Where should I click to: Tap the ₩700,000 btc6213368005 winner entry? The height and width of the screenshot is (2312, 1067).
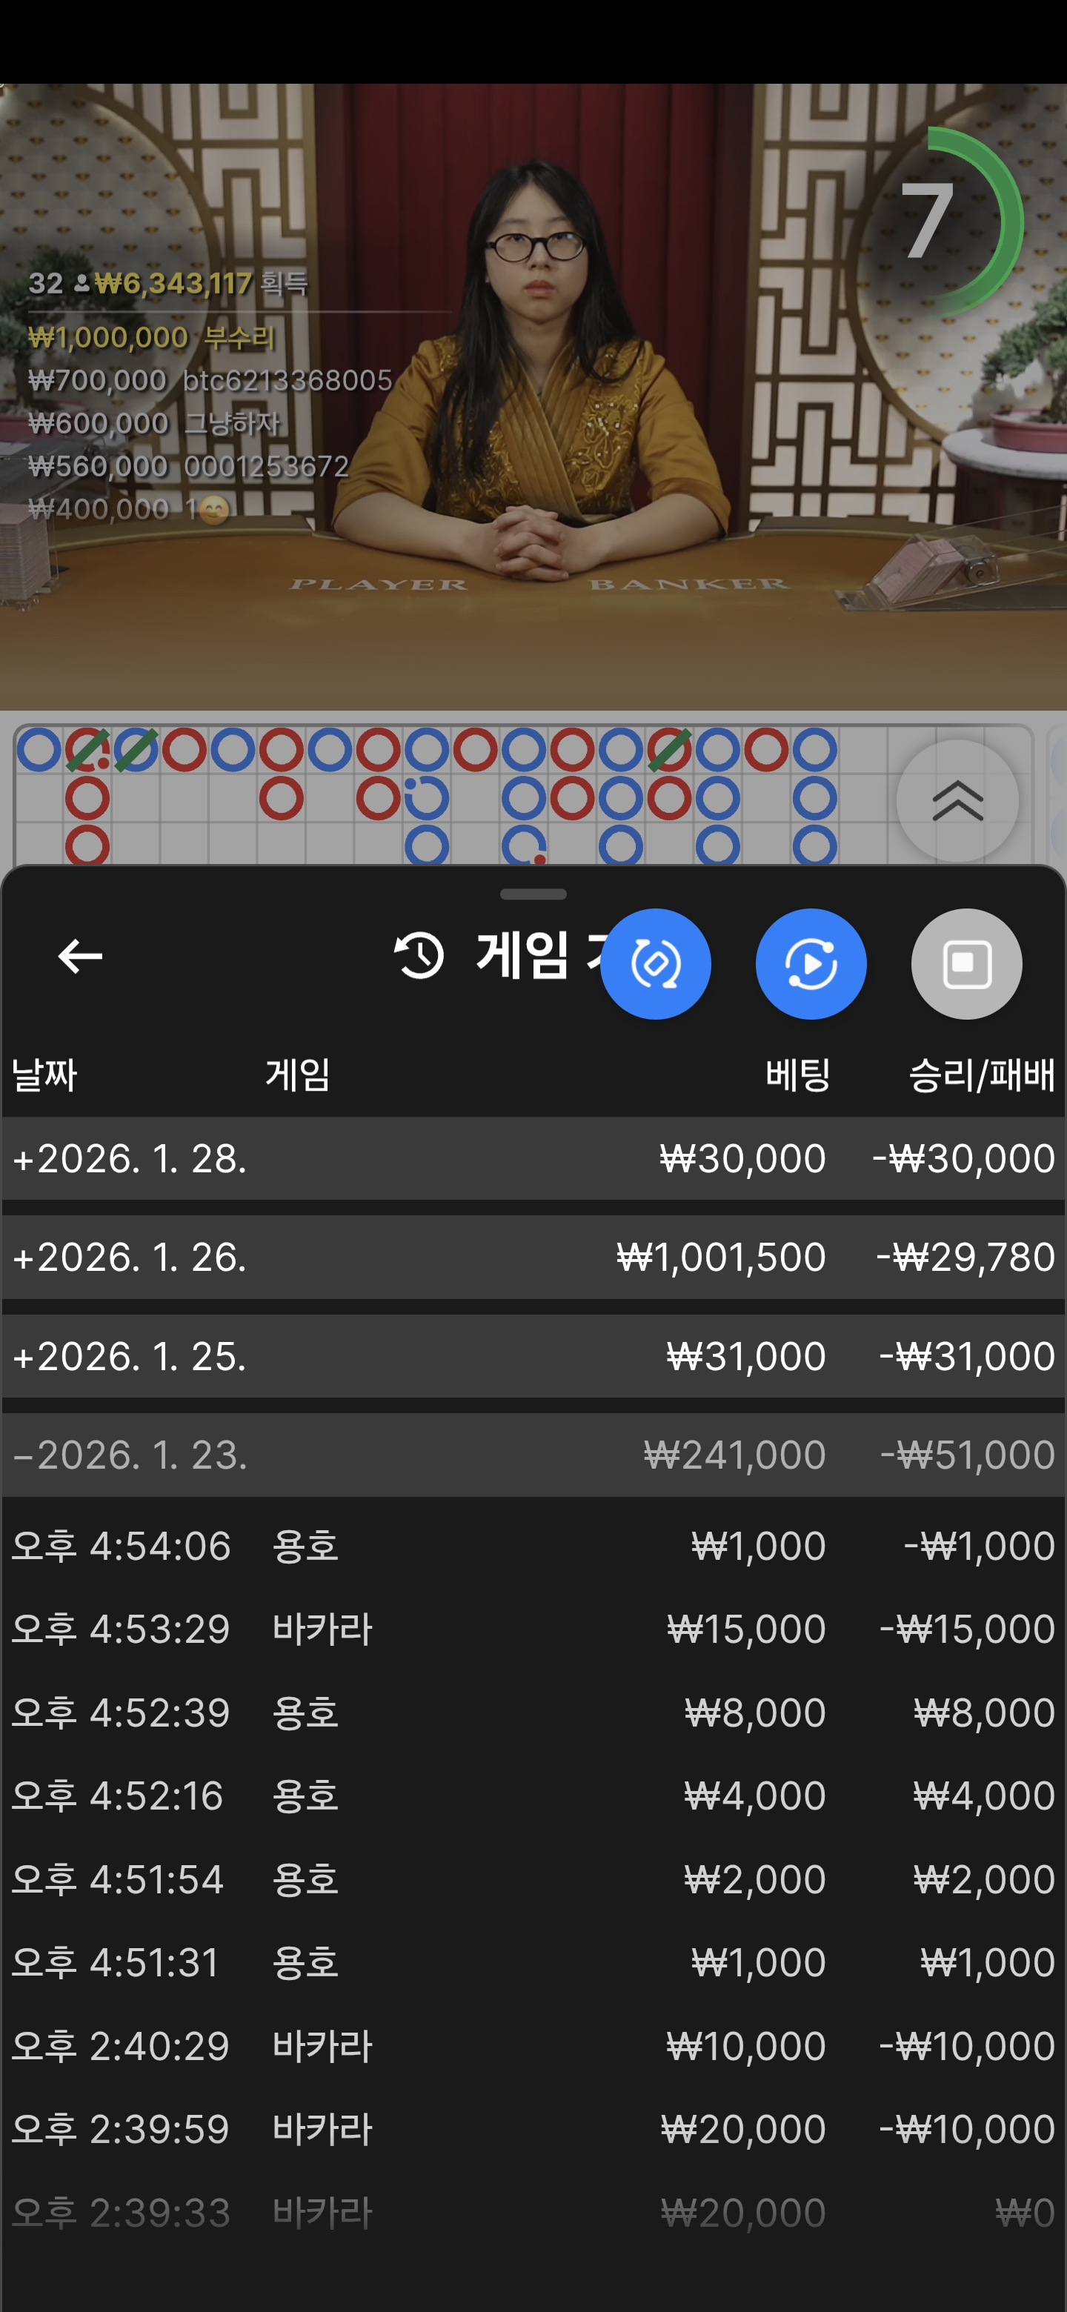coord(210,381)
